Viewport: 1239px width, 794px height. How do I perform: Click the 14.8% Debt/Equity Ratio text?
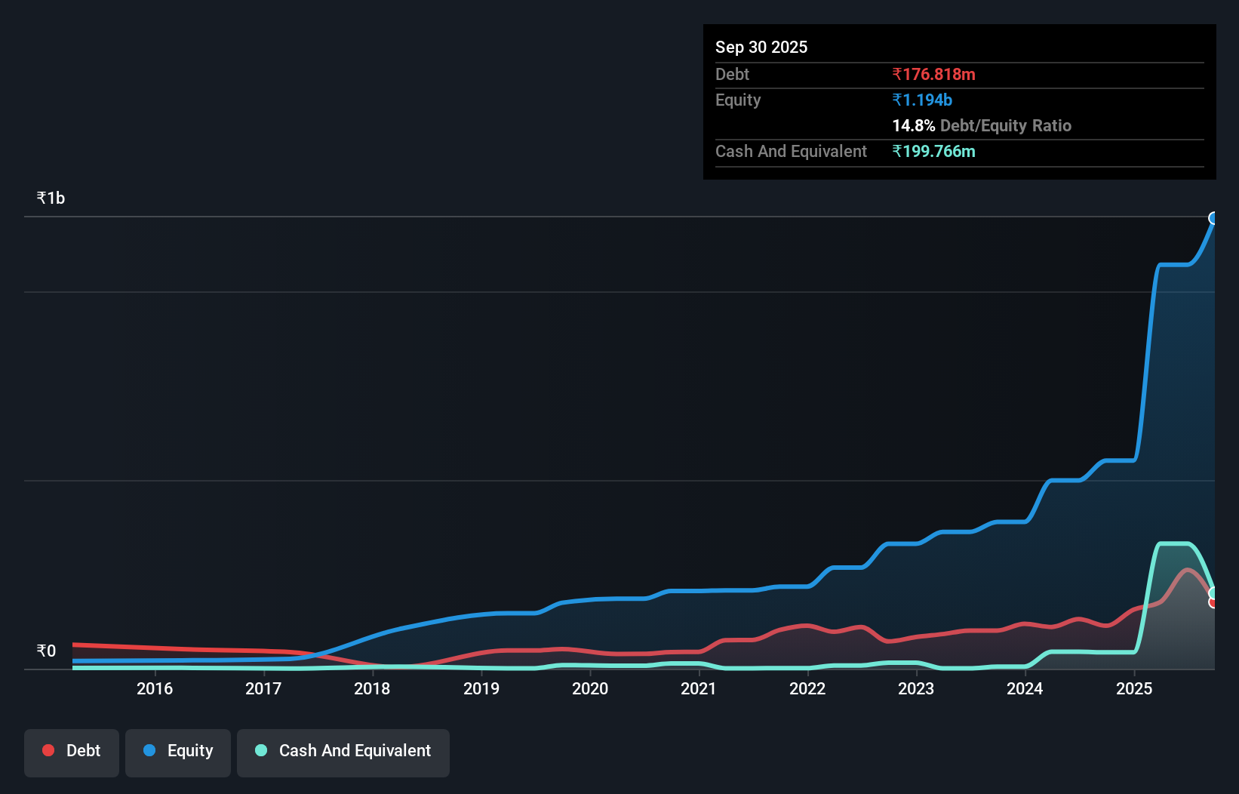tap(981, 126)
